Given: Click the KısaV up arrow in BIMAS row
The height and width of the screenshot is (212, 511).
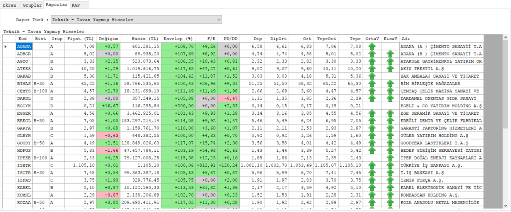Looking at the screenshot, I should (x=390, y=83).
